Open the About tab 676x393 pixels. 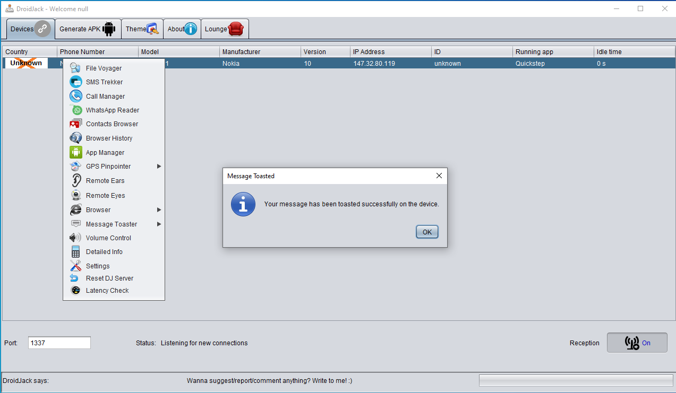pos(182,29)
